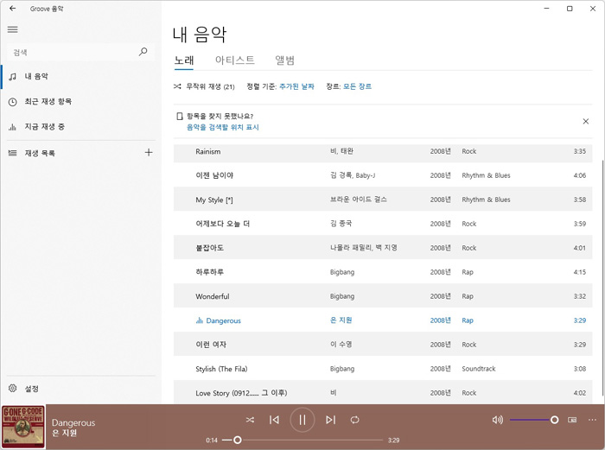Open the now-playing album art thumbnail
This screenshot has height=450, width=605.
pos(23,427)
